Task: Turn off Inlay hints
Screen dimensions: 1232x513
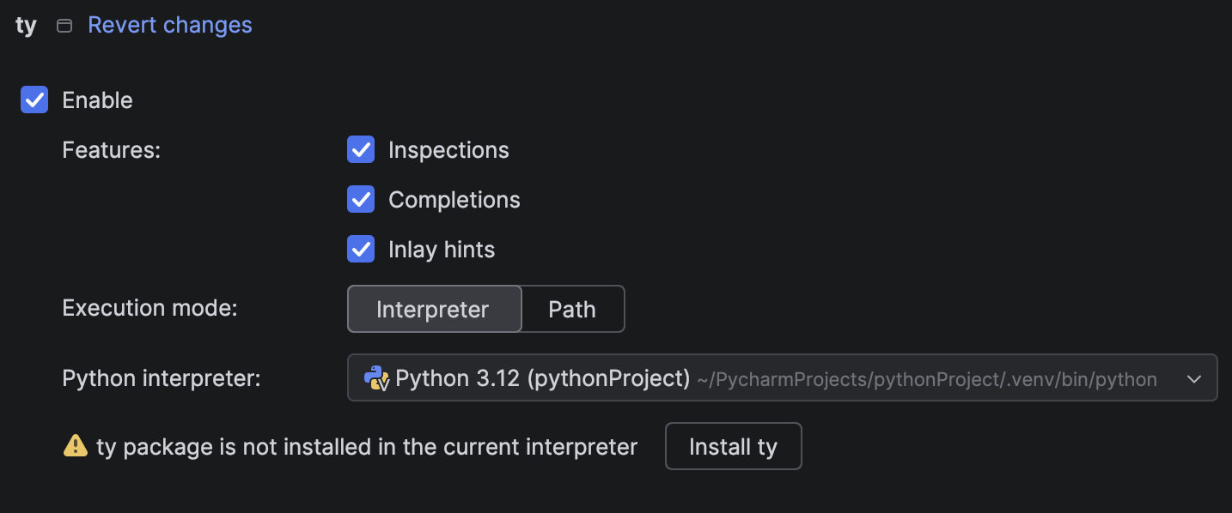Action: (x=361, y=249)
